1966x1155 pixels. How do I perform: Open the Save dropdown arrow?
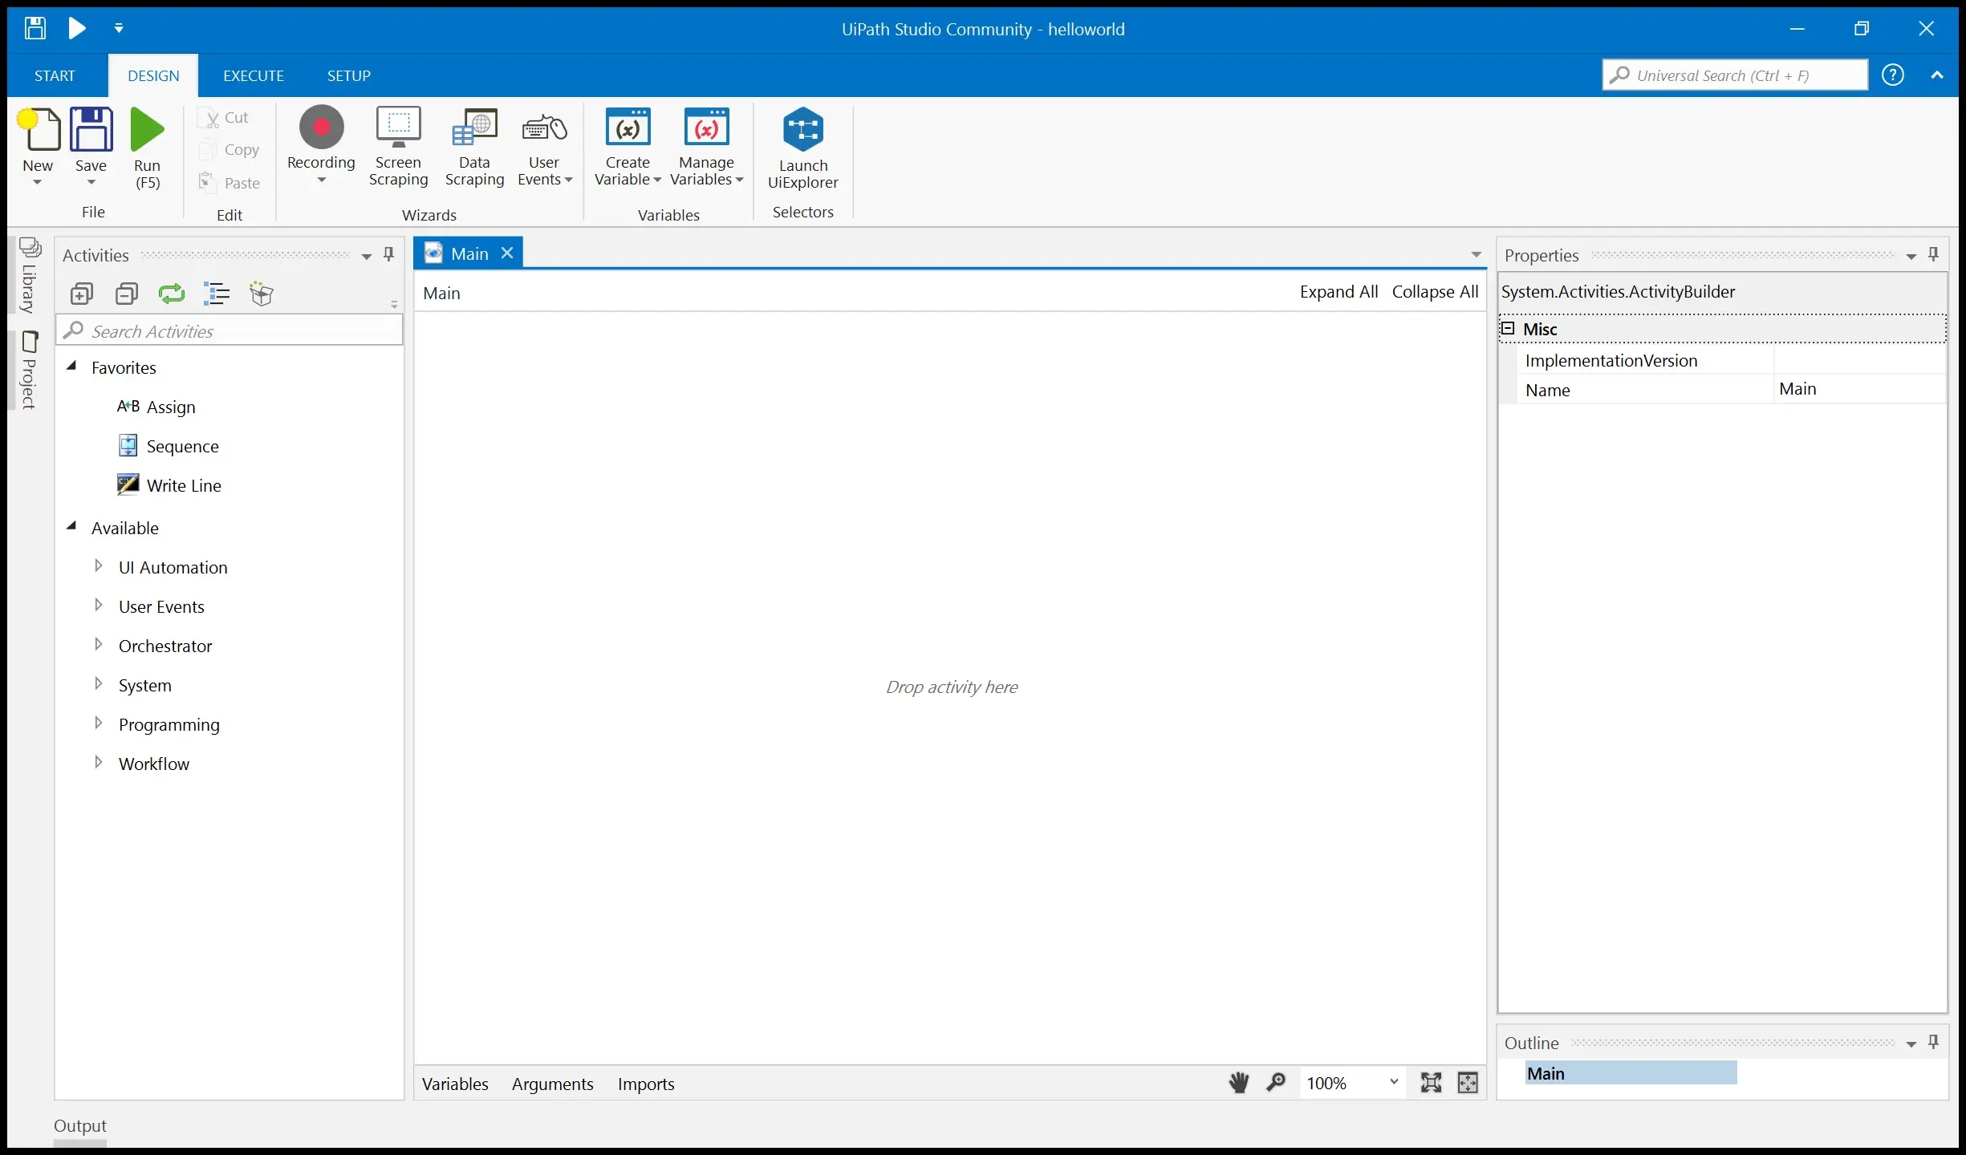91,183
